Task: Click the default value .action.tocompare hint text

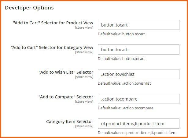Action: point(125,108)
